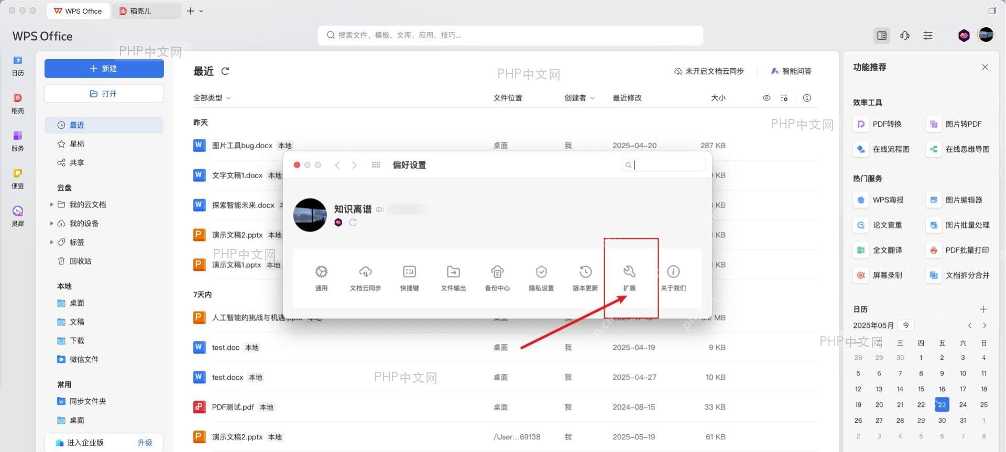This screenshot has height=452, width=1006.
Task: Show all preferences grid view
Action: (376, 165)
